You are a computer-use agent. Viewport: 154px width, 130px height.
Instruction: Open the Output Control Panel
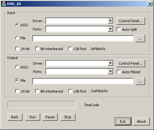coord(131,63)
